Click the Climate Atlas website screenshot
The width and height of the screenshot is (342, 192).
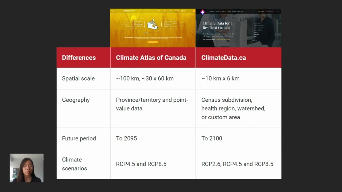pos(153,28)
